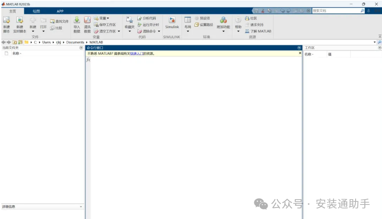Screen dimensions: 382x219
Task: Click Find Files (查找文件)
Action: click(x=59, y=22)
